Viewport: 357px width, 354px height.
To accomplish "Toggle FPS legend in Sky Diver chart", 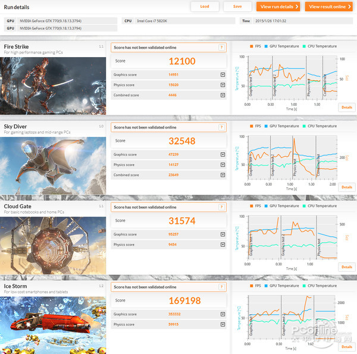I will tap(255, 126).
